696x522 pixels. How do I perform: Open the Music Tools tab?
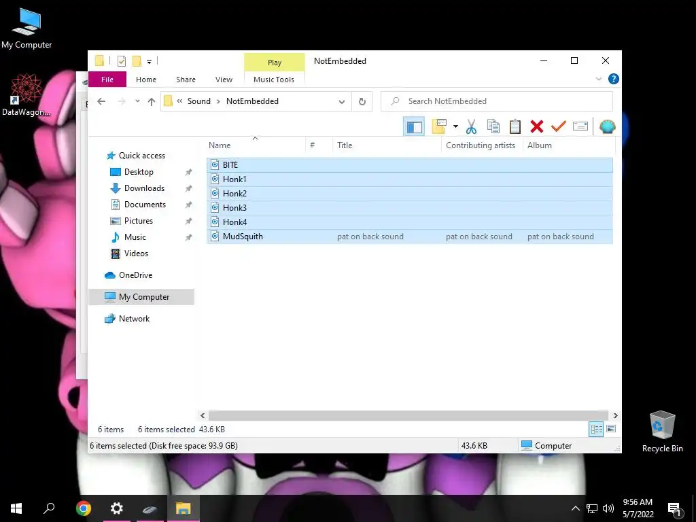coord(274,80)
